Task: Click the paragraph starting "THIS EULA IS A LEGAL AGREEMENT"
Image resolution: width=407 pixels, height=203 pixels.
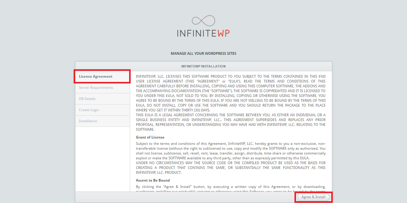Action: (231, 122)
